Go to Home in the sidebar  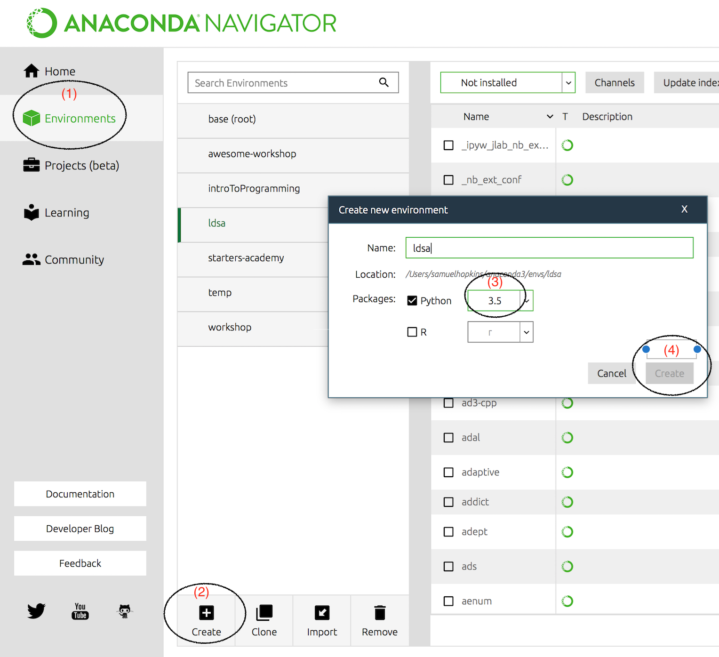[x=49, y=71]
